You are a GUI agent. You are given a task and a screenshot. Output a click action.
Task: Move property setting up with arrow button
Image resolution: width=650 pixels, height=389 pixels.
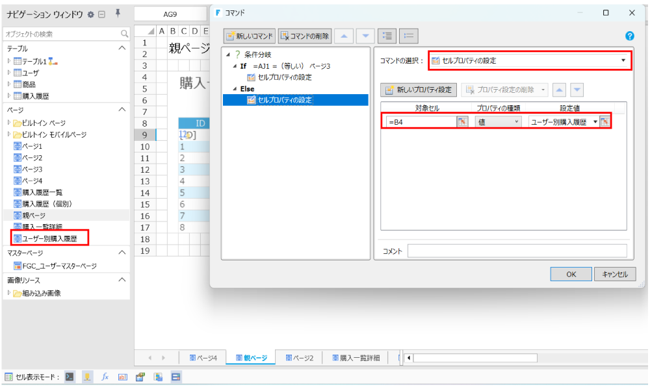pos(559,90)
